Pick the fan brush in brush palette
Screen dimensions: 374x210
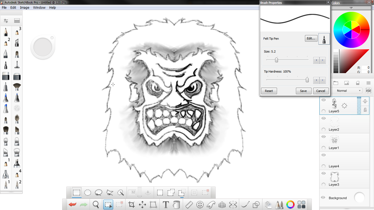point(17,87)
